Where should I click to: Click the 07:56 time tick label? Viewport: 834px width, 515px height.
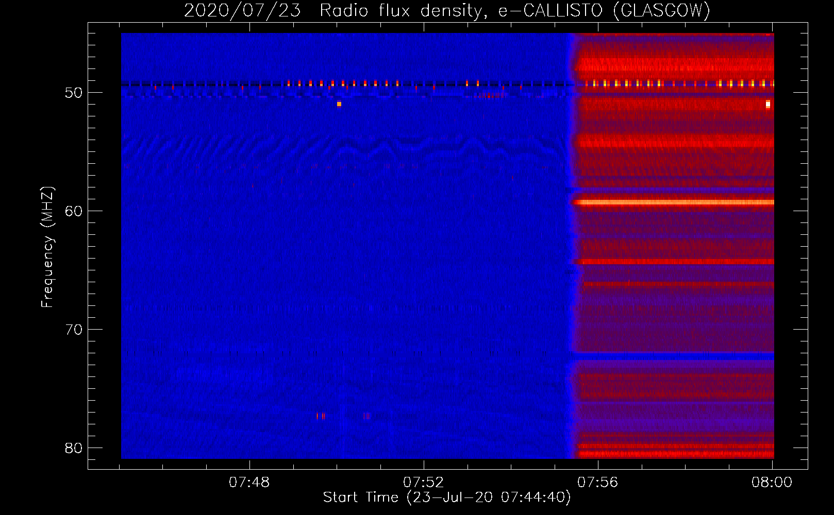click(597, 482)
